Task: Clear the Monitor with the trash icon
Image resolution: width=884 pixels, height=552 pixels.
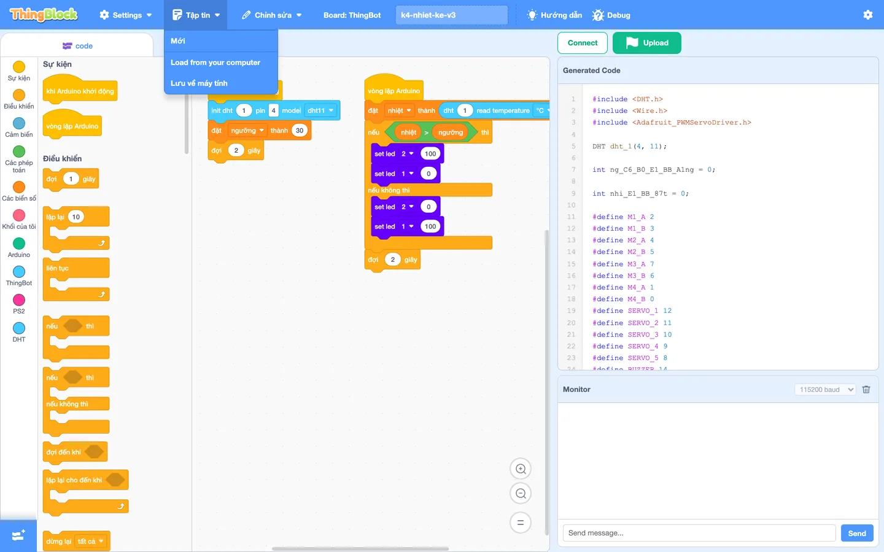Action: coord(866,389)
